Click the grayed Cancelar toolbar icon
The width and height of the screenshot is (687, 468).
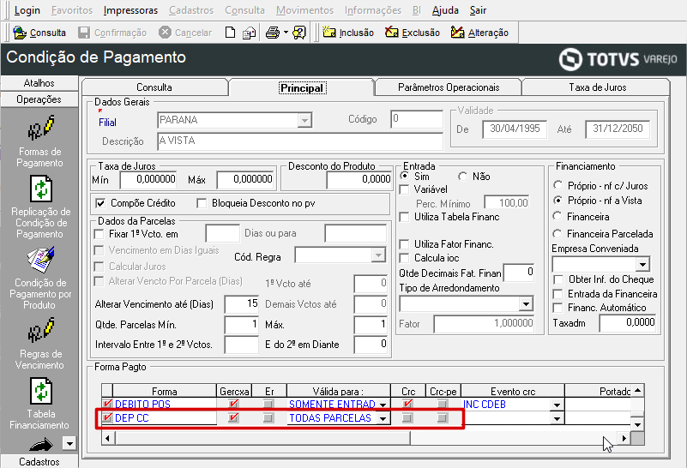[165, 33]
